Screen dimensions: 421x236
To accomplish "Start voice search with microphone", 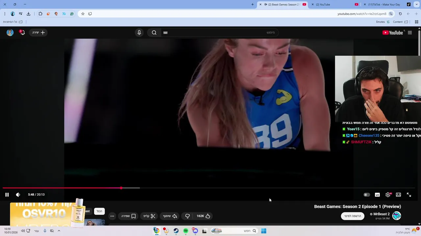I will pyautogui.click(x=139, y=32).
